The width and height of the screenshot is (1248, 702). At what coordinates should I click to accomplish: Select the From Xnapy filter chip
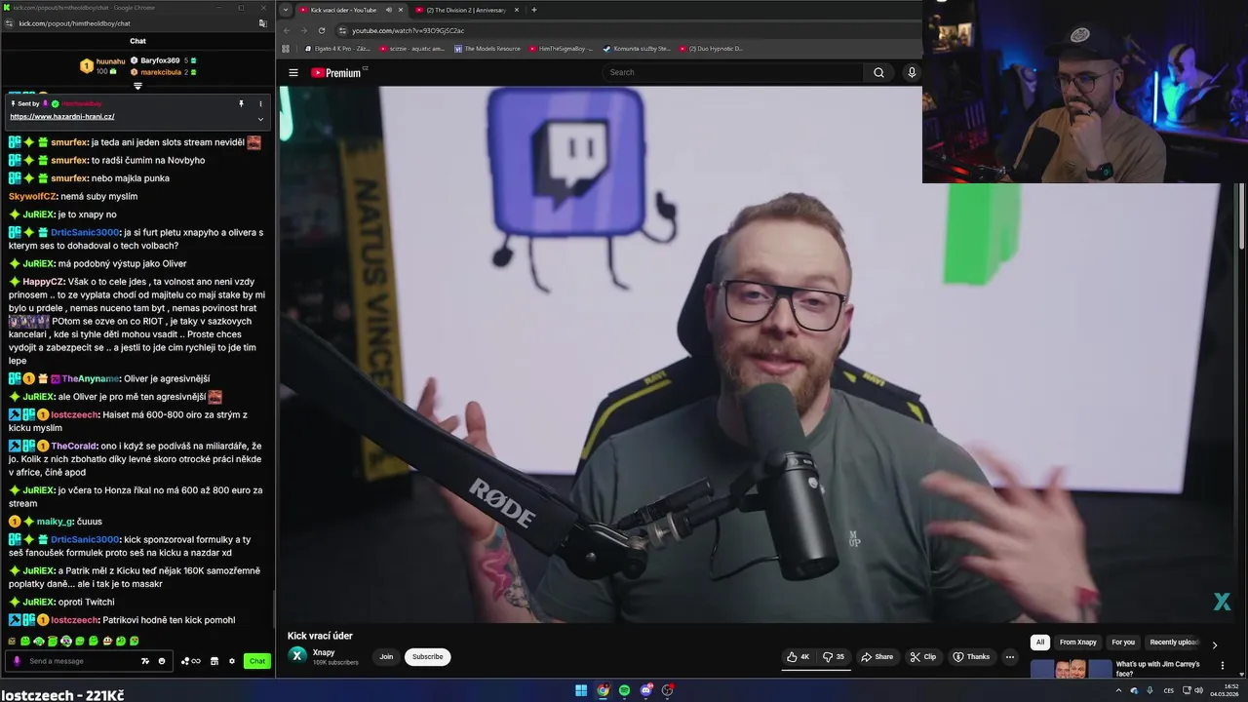1078,643
